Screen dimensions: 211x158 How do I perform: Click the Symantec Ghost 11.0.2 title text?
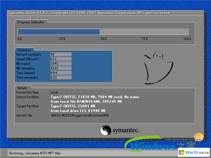28,13
